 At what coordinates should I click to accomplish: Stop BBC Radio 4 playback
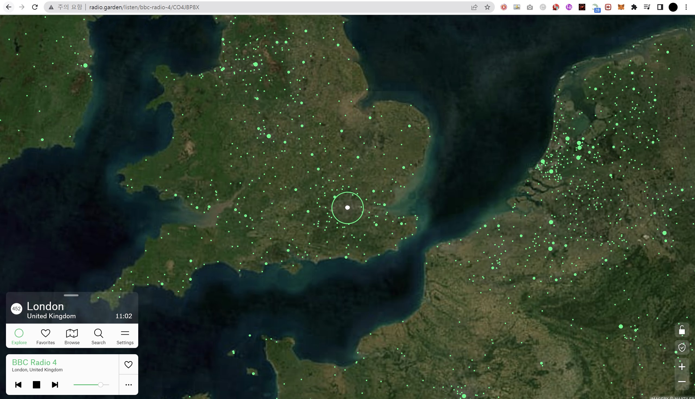click(x=36, y=385)
